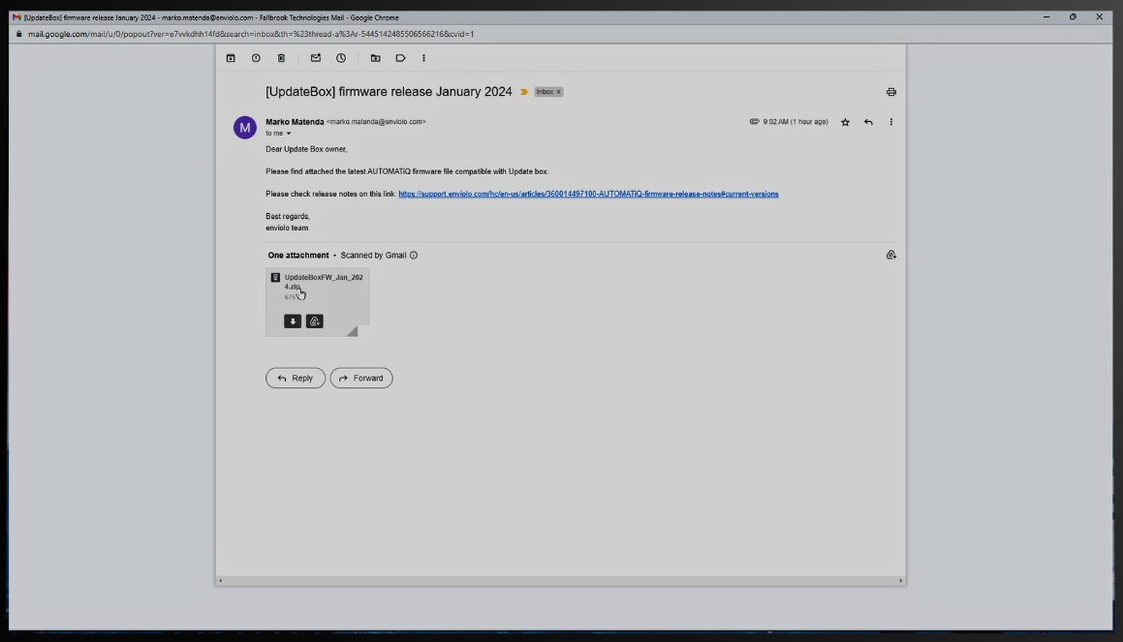The width and height of the screenshot is (1123, 642).
Task: Click the sender name Marko Matenda
Action: (295, 122)
